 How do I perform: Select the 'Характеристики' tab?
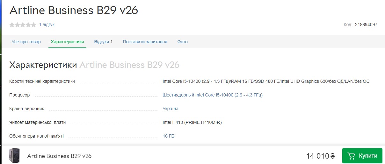tap(67, 42)
